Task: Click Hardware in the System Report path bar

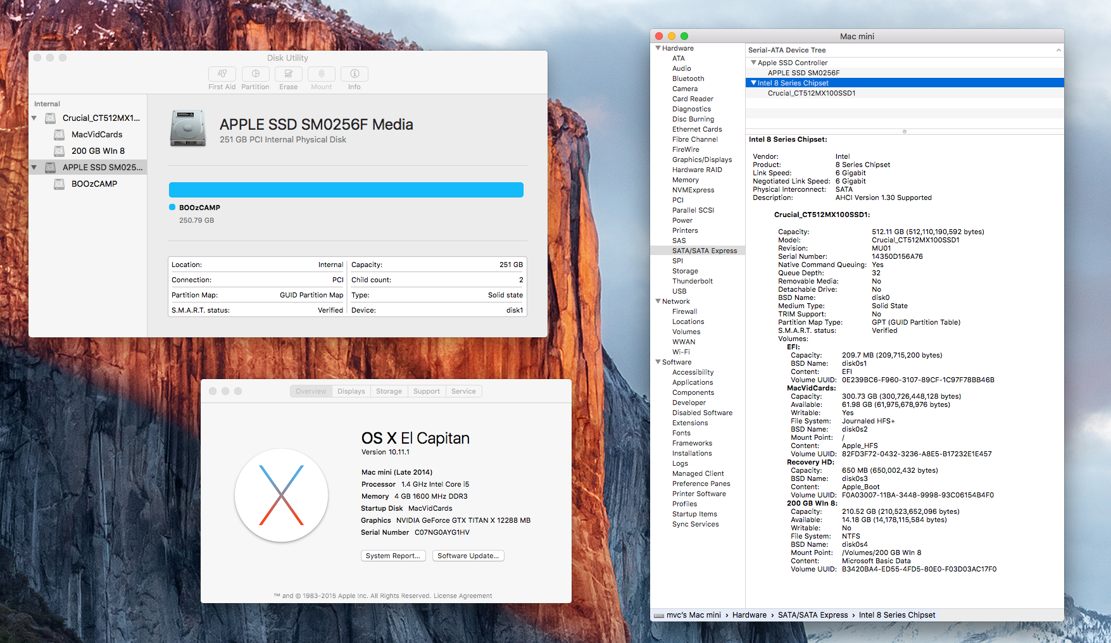Action: click(750, 615)
